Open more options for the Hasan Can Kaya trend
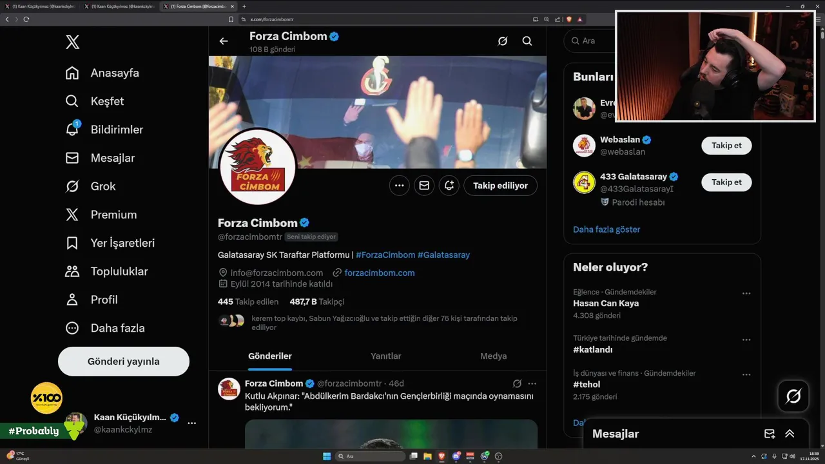This screenshot has width=825, height=464. [746, 293]
